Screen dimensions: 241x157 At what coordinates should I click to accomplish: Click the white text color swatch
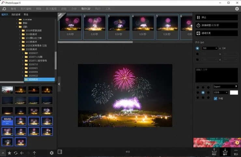click(x=234, y=92)
